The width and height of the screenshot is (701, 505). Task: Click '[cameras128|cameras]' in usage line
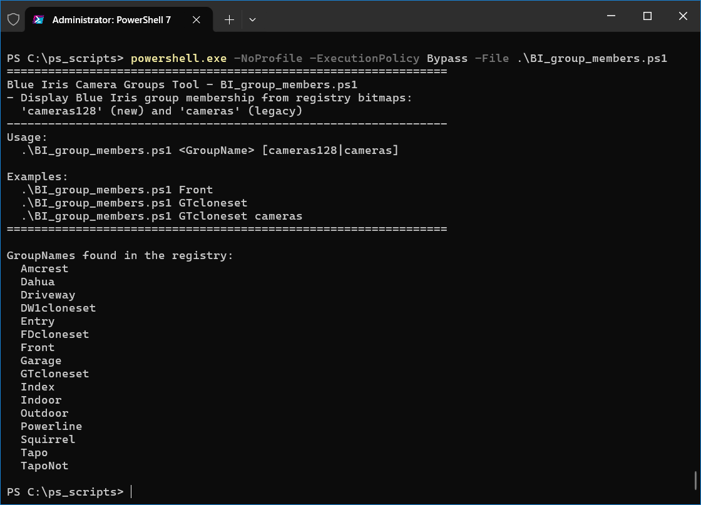(x=330, y=150)
